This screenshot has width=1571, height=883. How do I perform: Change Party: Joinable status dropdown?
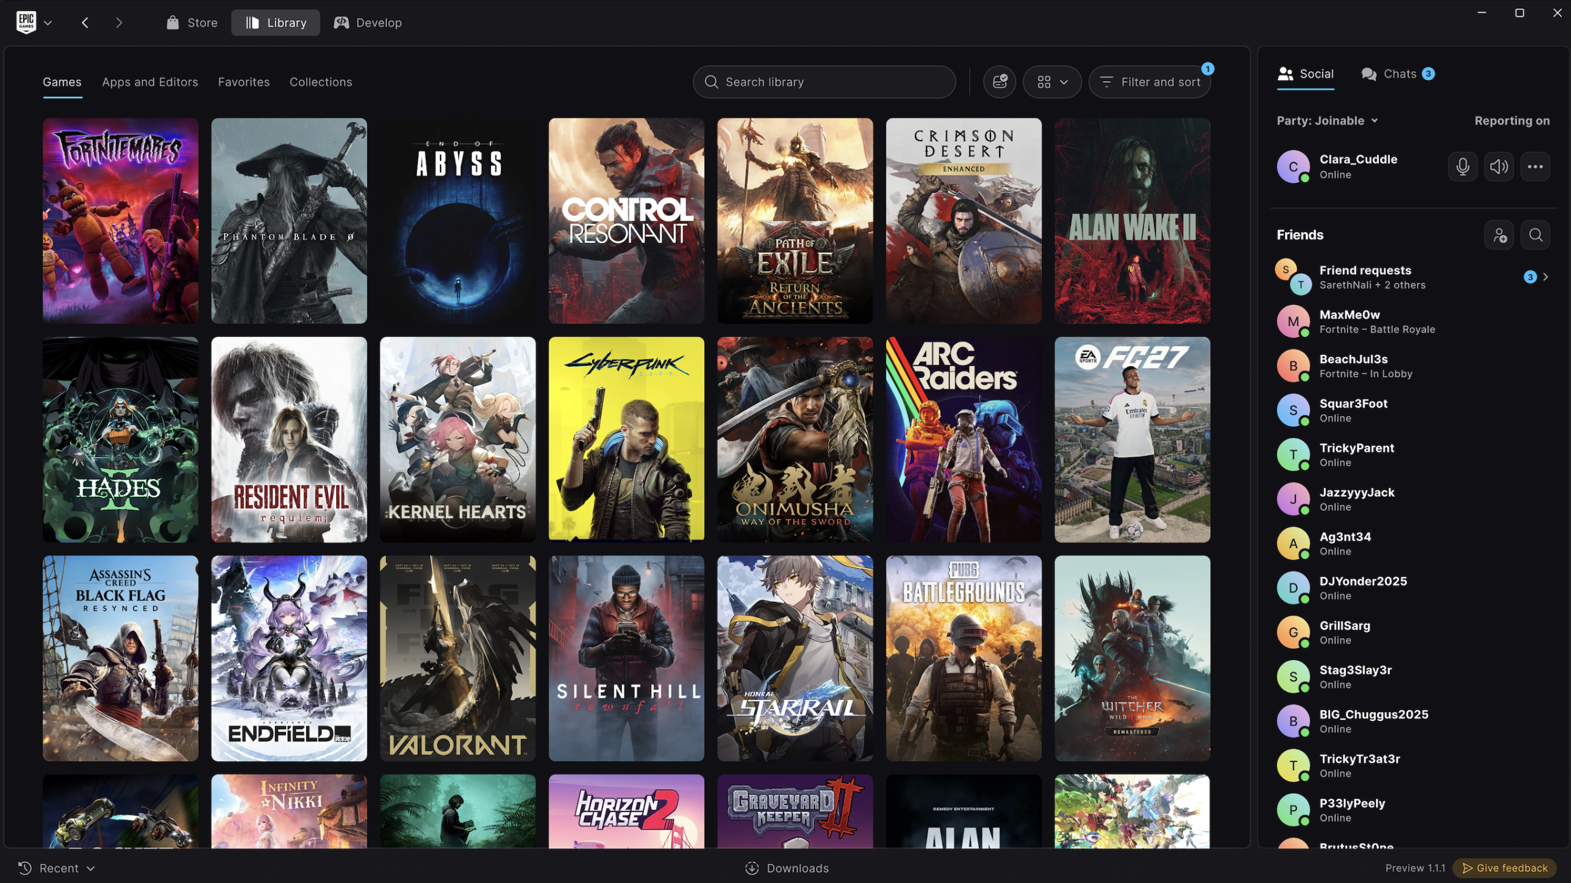click(1327, 121)
